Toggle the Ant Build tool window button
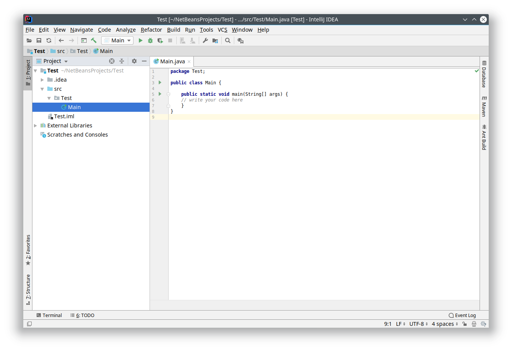512x351 pixels. point(484,137)
